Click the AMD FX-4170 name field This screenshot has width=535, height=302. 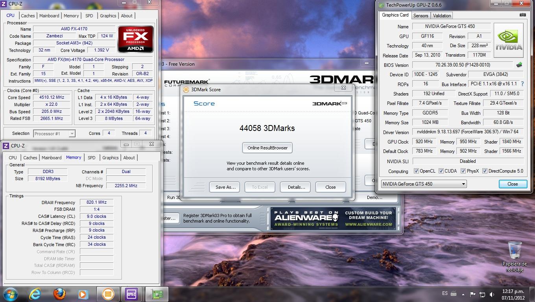click(x=74, y=29)
